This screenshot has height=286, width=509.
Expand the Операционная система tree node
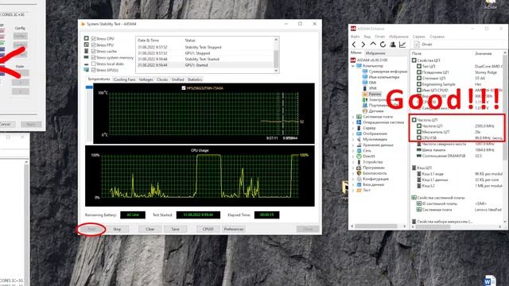(x=353, y=122)
